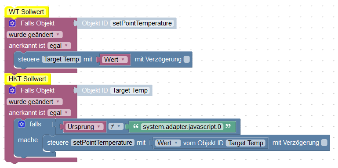Open gear settings on WT Sollwert trigger block
Viewport: 338px width, 168px height.
[12, 23]
